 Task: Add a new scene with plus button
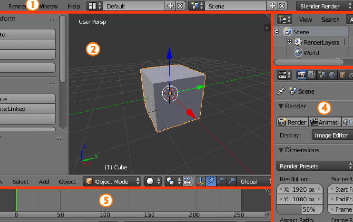coord(272,6)
